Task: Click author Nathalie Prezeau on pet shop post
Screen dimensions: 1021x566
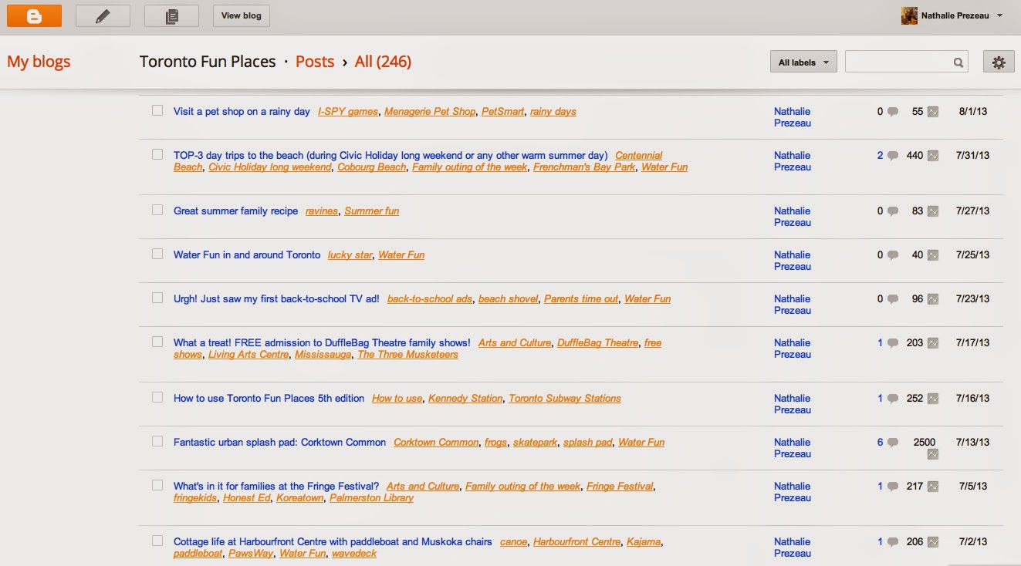Action: [793, 117]
